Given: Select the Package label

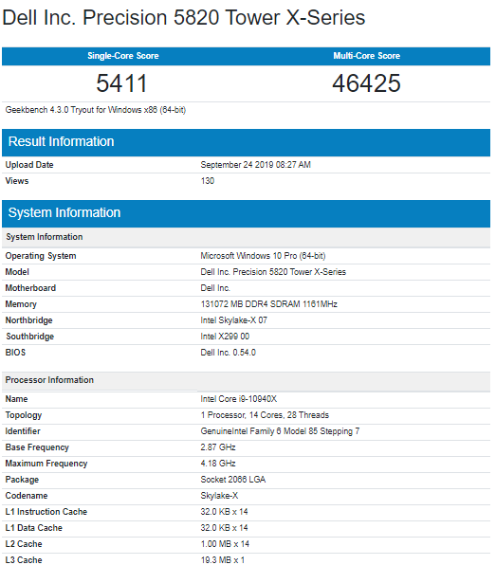Looking at the screenshot, I should (22, 480).
